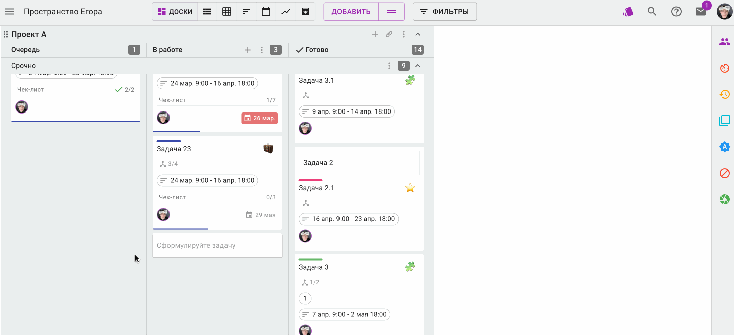Switch to list view icon
The width and height of the screenshot is (734, 335).
click(207, 11)
